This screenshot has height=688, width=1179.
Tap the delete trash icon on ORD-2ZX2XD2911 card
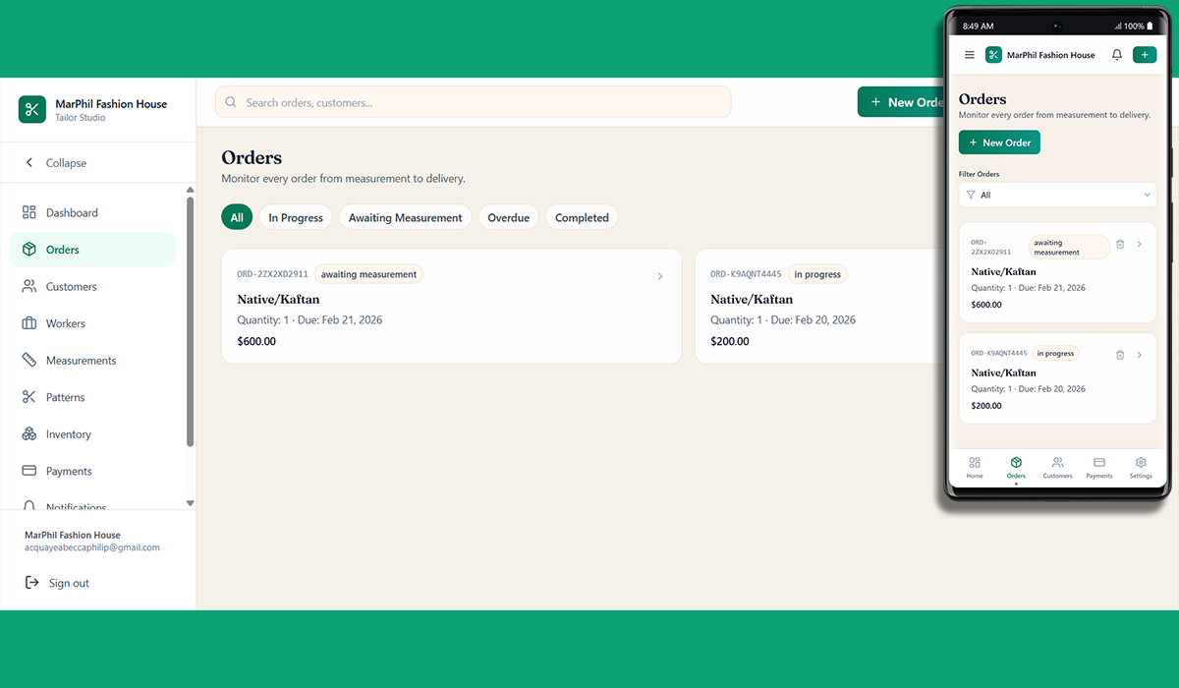click(1120, 244)
